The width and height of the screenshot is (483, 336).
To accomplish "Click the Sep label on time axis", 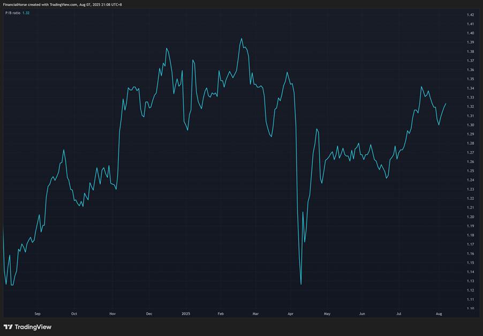I will click(x=37, y=313).
